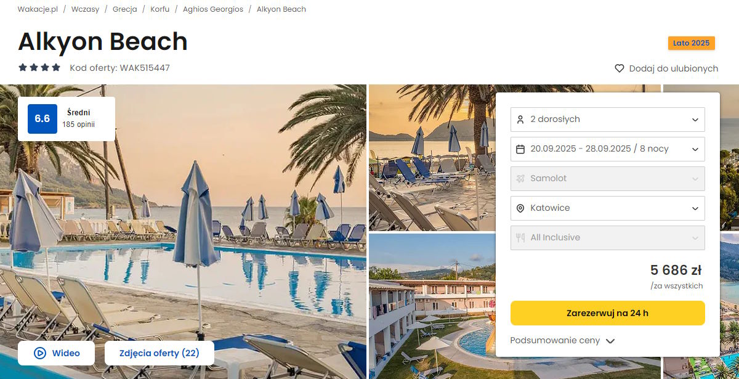The height and width of the screenshot is (379, 739).
Task: Click the airplane icon beside Samolot
Action: [x=520, y=179]
